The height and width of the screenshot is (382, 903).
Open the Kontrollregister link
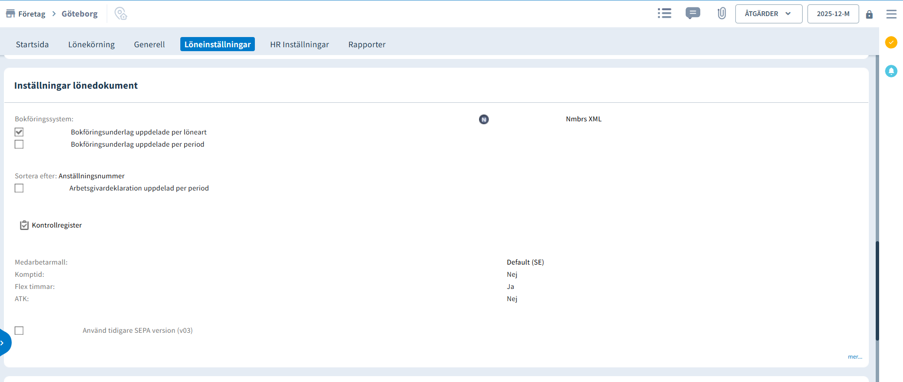click(57, 225)
